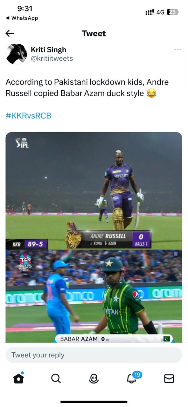Return to WhatsApp via status bar link

(22, 18)
